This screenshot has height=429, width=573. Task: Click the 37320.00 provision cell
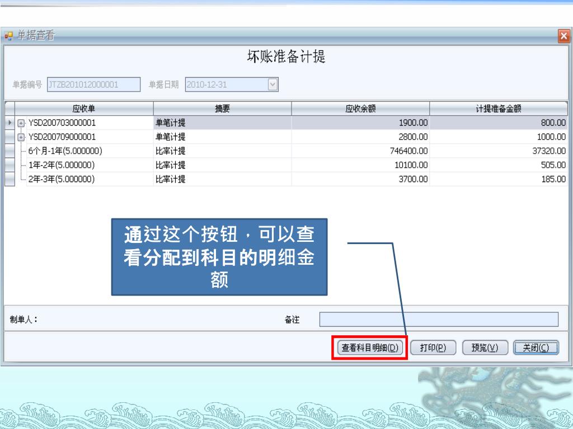point(499,151)
